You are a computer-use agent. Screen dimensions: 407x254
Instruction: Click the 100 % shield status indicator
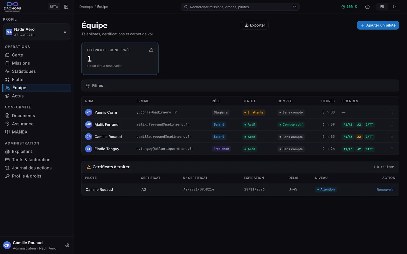349,7
